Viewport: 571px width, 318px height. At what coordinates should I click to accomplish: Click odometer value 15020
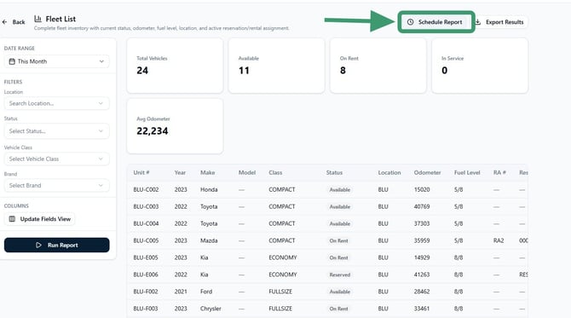pyautogui.click(x=422, y=190)
